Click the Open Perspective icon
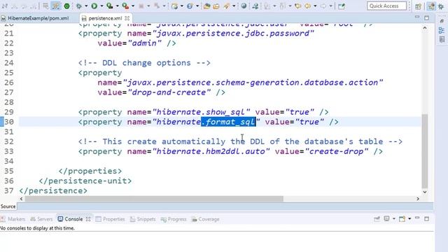Viewport: 448px width, 252px height. [x=418, y=6]
